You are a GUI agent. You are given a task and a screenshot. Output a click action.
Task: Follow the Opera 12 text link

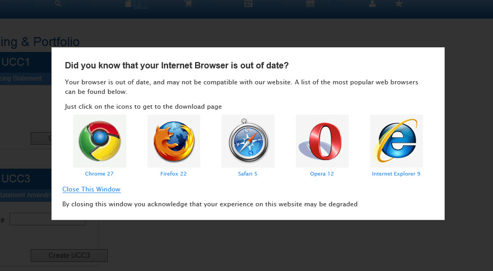[322, 173]
